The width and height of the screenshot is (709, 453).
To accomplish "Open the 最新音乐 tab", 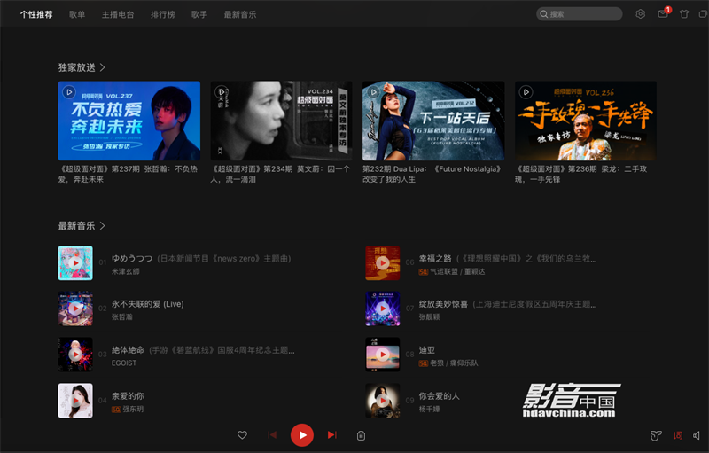I will coord(239,14).
